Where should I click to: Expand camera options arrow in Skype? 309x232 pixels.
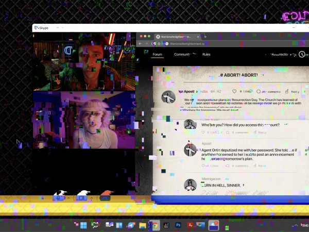point(92,197)
